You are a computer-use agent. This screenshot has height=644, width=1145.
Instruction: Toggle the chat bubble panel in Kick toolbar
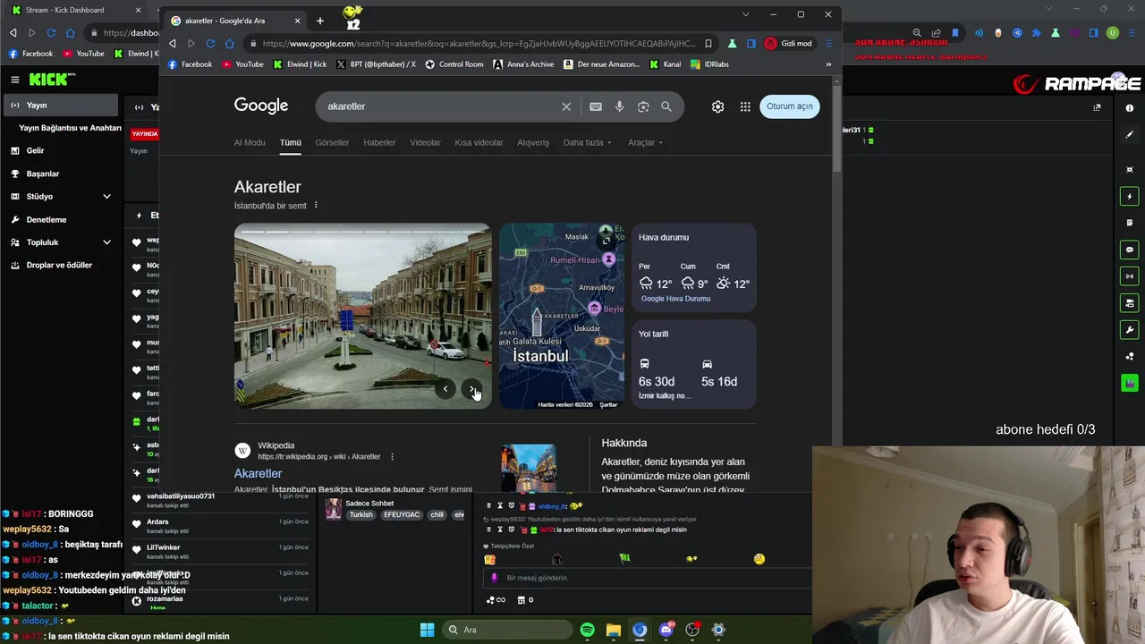click(x=1130, y=250)
